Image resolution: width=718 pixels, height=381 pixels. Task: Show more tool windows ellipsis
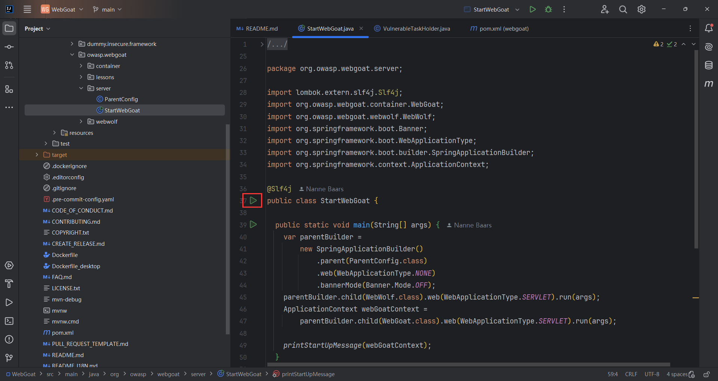pyautogui.click(x=9, y=108)
